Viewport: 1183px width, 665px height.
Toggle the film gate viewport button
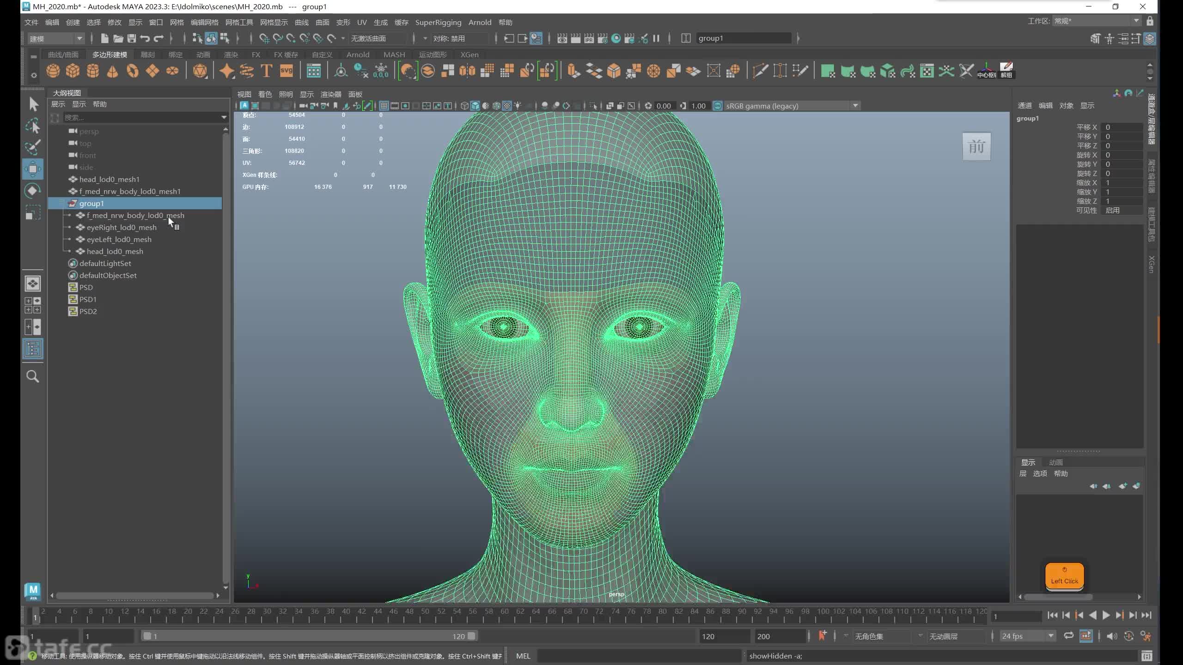click(394, 106)
